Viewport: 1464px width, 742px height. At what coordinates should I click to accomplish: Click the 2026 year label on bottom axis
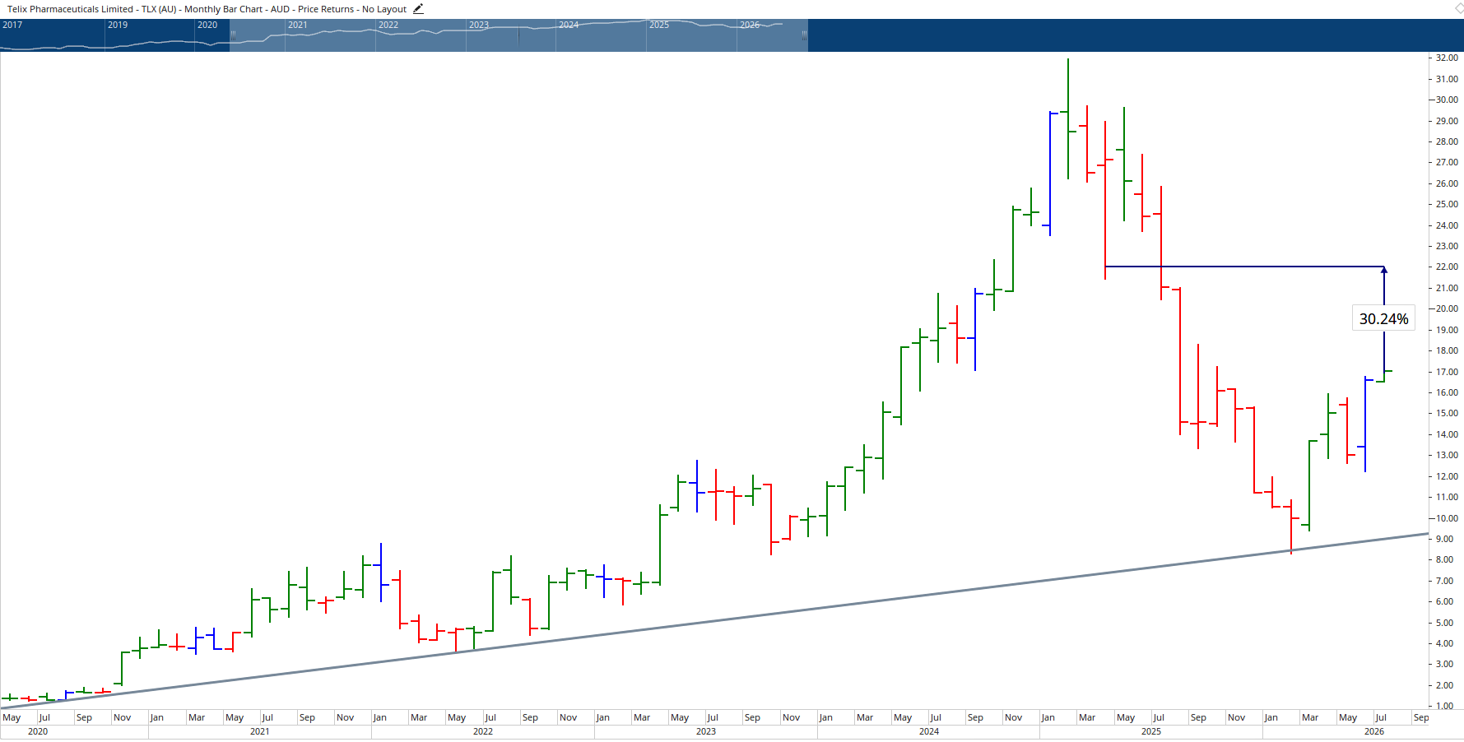[x=1374, y=731]
